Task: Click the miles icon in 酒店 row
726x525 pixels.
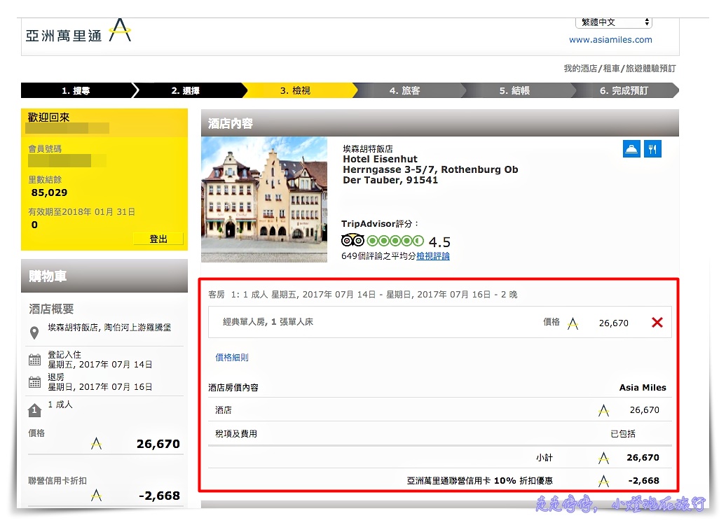Action: click(603, 409)
